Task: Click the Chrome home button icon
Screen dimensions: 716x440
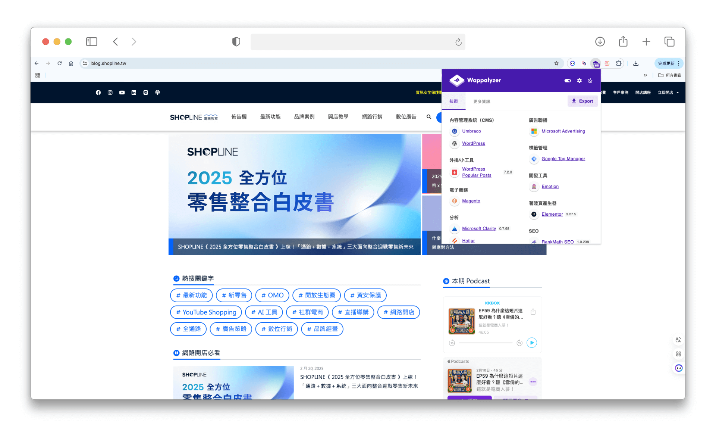Action: coord(71,63)
